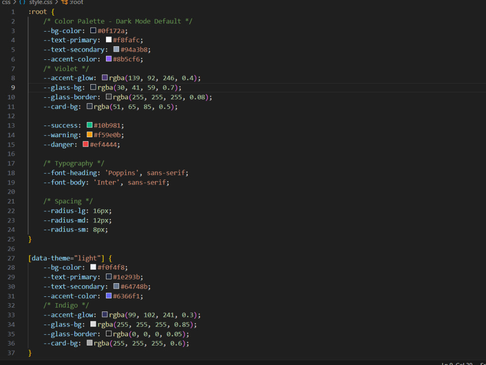Screen dimensions: 486x365
Task: Open swatch for rgba(255, 255, 255, 0.6)
Action: [89, 343]
